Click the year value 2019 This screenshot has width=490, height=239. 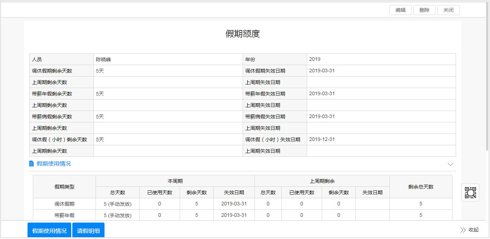[x=315, y=59]
